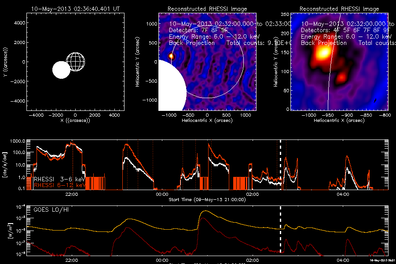The height and width of the screenshot is (264, 396).
Task: Click '-950' tick under zoomed RHESSI image
Action: click(x=327, y=115)
